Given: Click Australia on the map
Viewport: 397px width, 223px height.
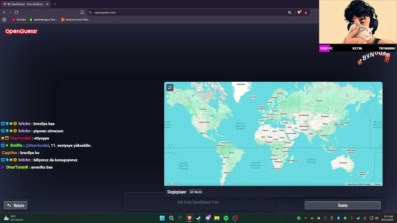Looking at the screenshot, I should click(x=343, y=163).
